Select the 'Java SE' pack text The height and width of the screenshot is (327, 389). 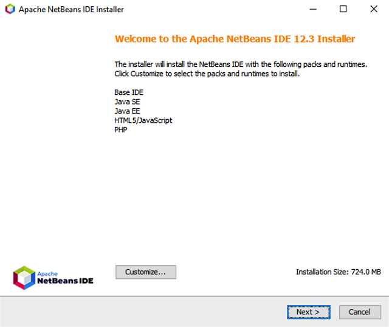(127, 102)
